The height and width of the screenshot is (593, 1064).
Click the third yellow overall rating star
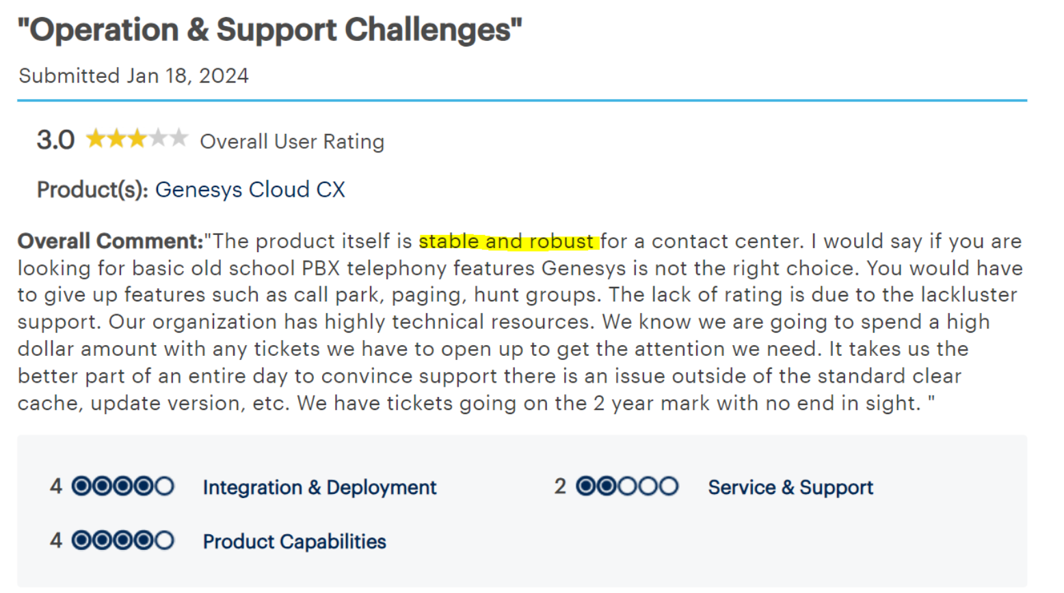click(x=137, y=139)
